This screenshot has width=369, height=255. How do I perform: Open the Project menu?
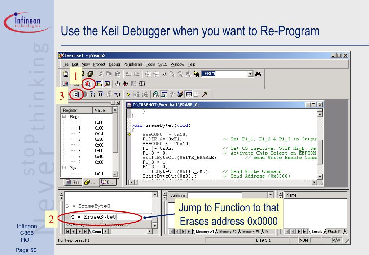pos(99,64)
